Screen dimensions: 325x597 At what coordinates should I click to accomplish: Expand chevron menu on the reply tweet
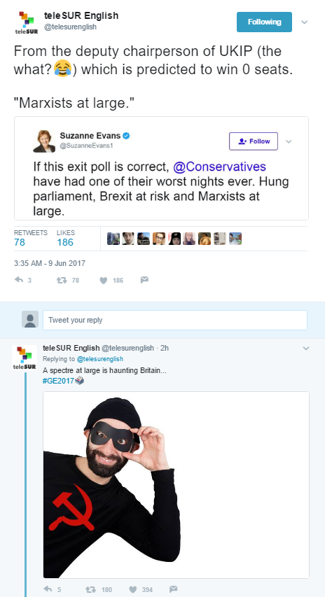(305, 348)
